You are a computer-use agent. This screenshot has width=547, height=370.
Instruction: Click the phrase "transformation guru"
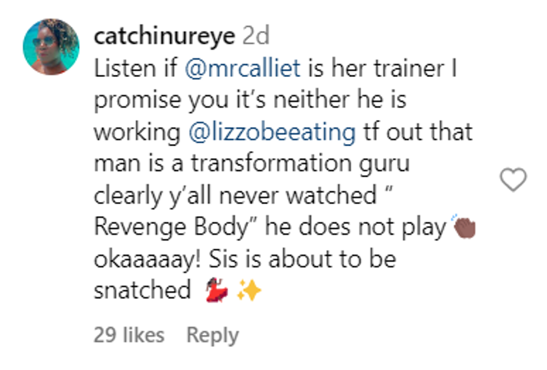(300, 163)
